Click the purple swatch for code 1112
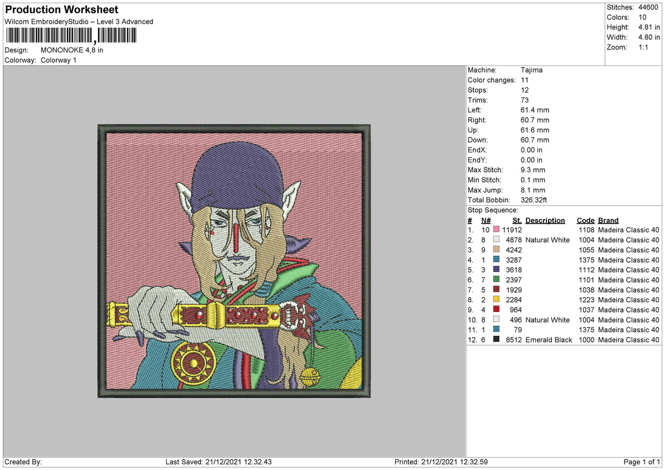665x470 pixels. [496, 270]
